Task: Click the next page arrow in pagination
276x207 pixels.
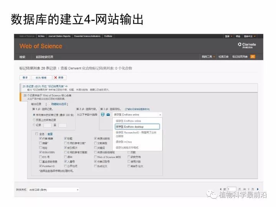Action: click(258, 189)
